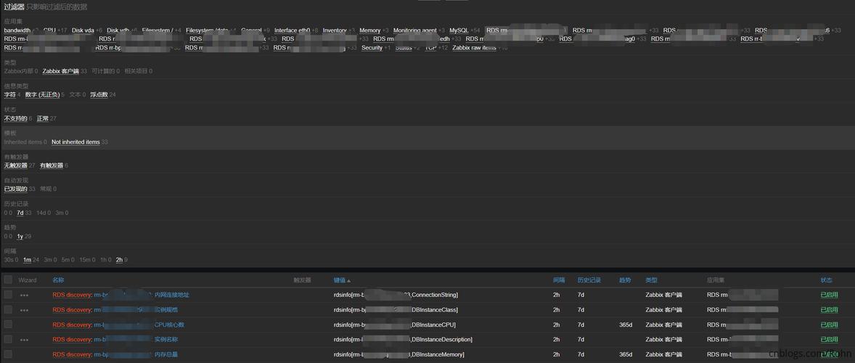Filter by MySQL application

coord(459,30)
